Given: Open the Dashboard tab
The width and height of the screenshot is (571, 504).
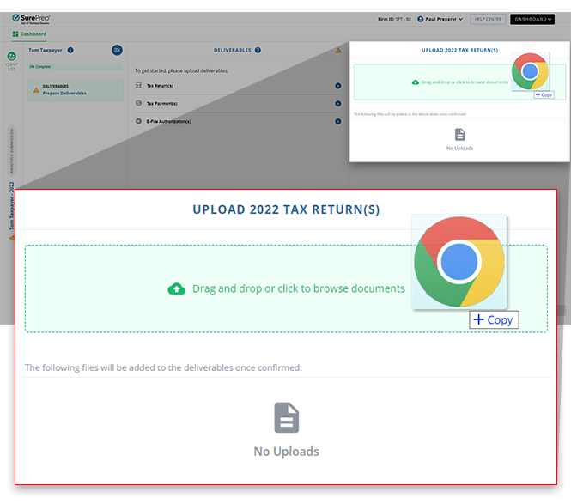Looking at the screenshot, I should tap(29, 33).
